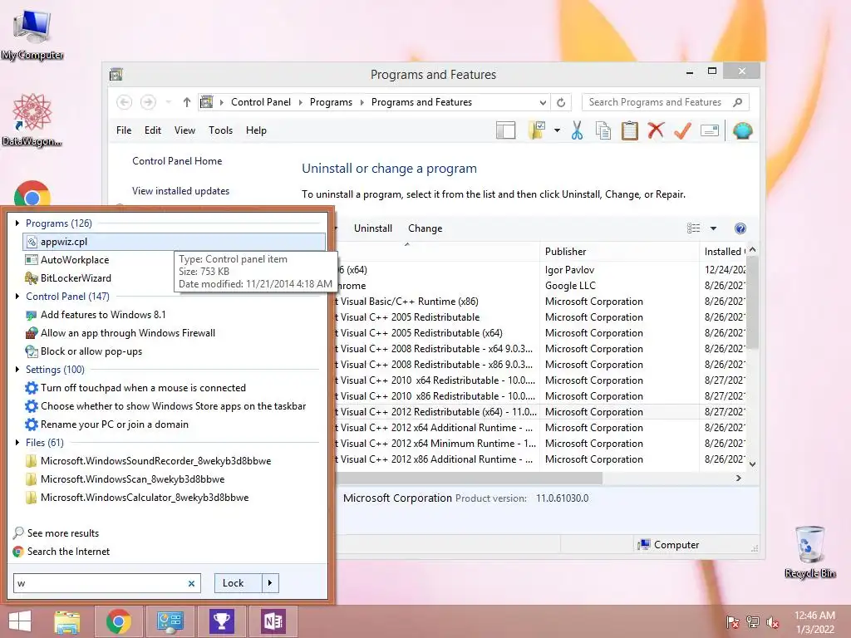
Task: Click the muted volume tray icon
Action: (773, 622)
